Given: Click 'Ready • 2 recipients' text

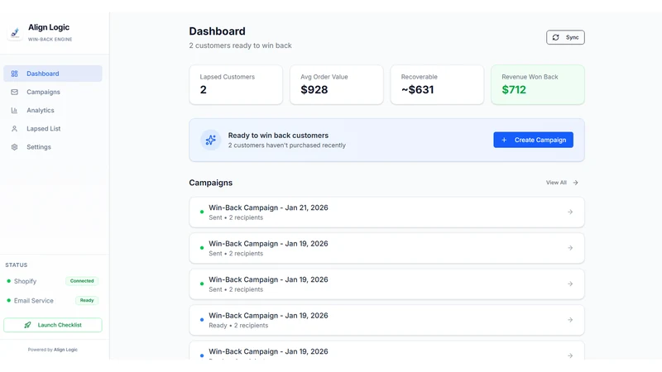Looking at the screenshot, I should 238,326.
